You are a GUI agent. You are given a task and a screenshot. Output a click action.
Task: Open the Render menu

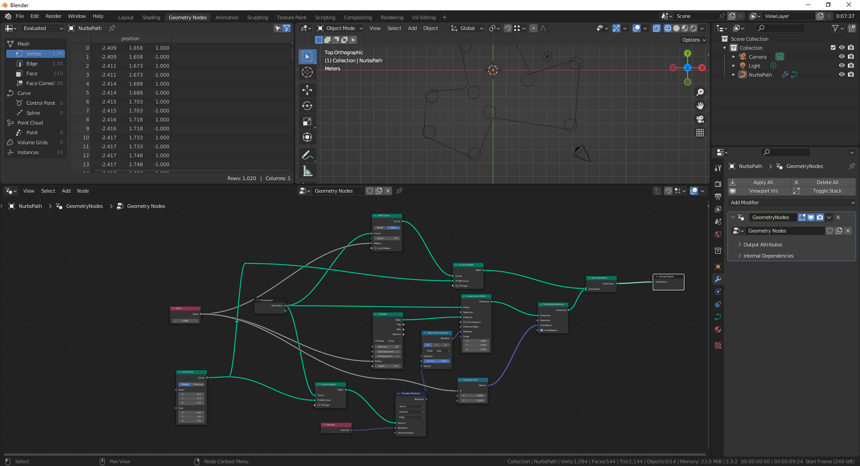[53, 16]
